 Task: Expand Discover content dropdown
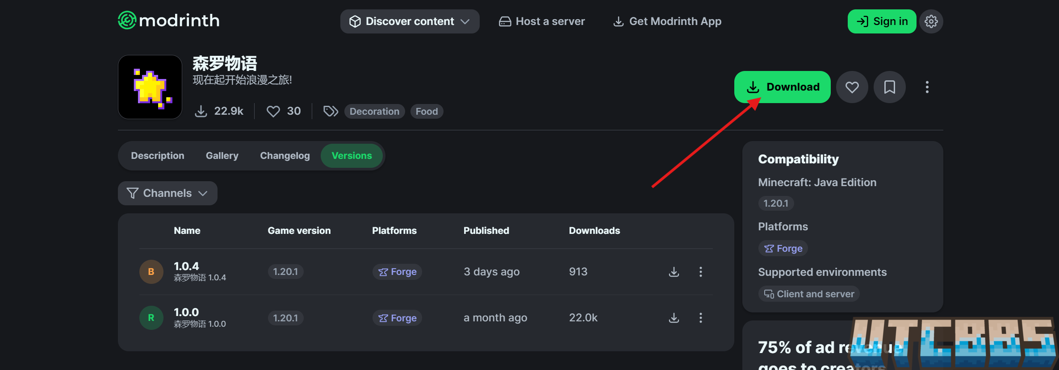click(x=410, y=21)
